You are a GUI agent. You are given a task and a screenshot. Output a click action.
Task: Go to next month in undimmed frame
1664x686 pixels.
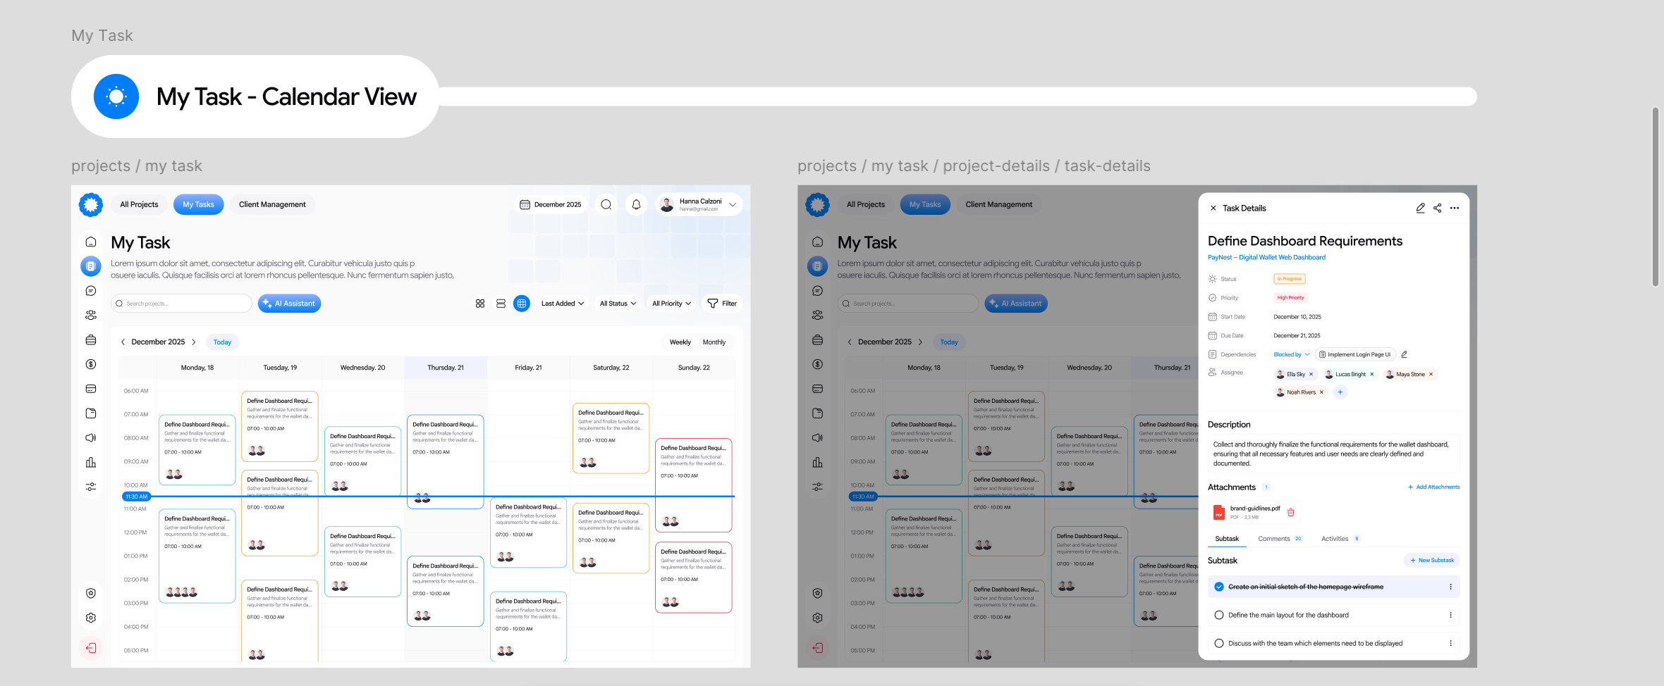point(194,342)
